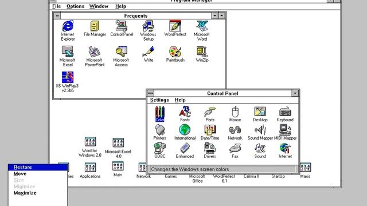The height and width of the screenshot is (206, 367).
Task: Open the Options menu in Program Manager
Action: coord(75,6)
